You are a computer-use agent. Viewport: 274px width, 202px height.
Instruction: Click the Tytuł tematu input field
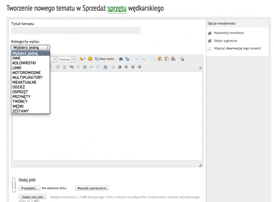pos(76,31)
